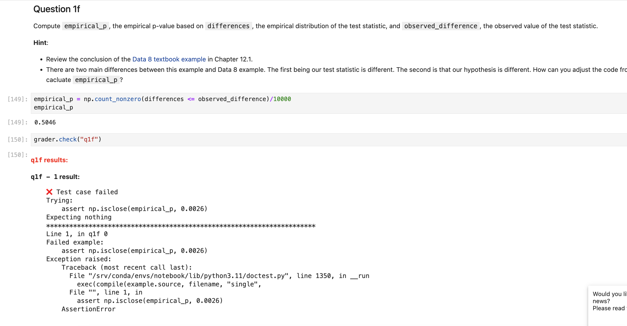Click the second empirical_p line in code cell

pyautogui.click(x=53, y=108)
